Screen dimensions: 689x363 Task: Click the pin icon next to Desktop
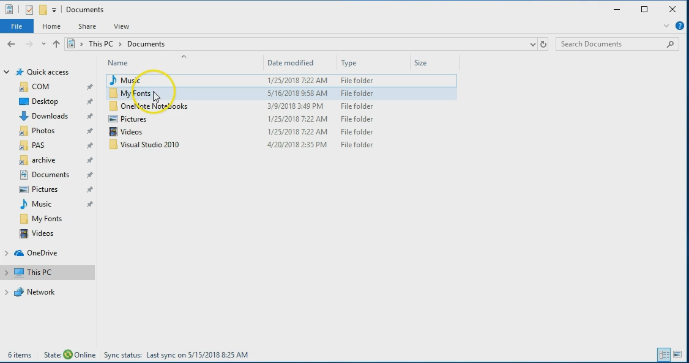[89, 101]
